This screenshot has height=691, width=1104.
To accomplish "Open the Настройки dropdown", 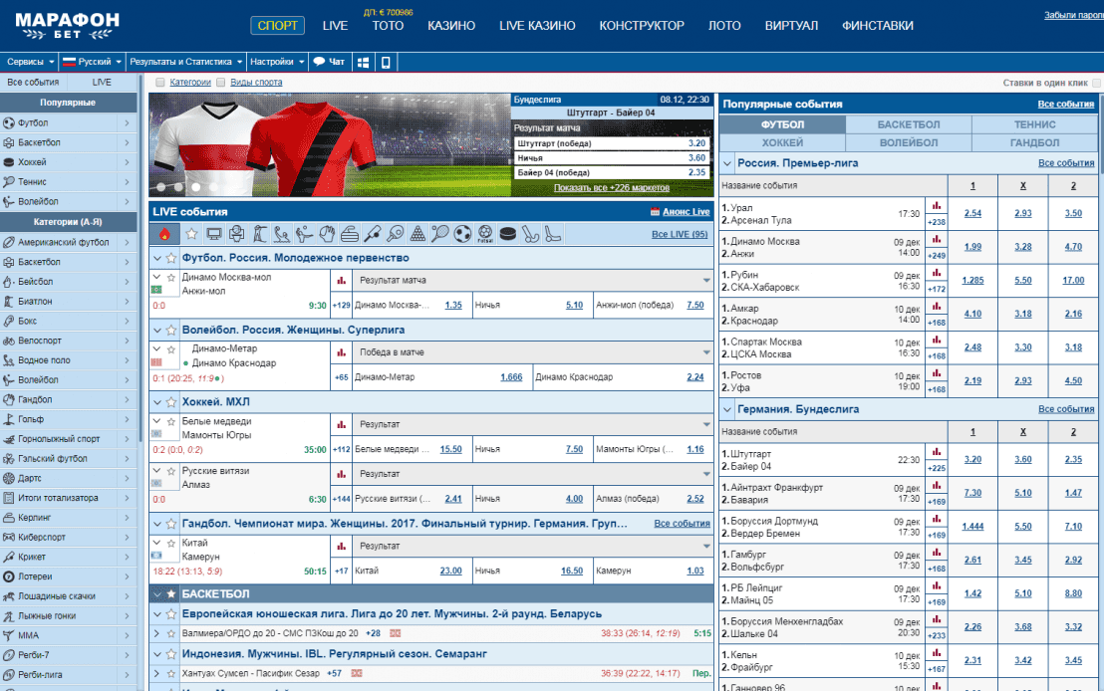I will [x=277, y=62].
